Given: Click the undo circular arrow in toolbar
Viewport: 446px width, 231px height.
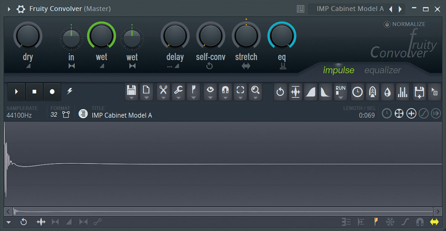Looking at the screenshot, I should [280, 92].
